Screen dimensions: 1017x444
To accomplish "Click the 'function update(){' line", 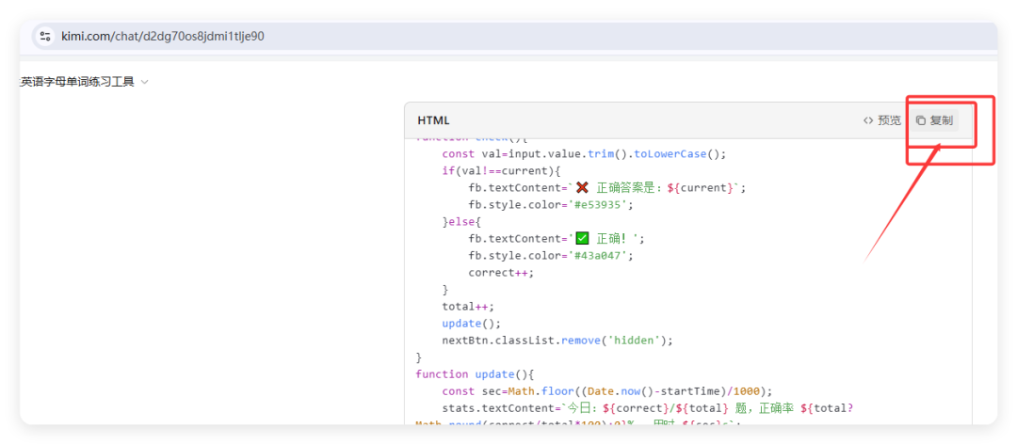I will (x=476, y=374).
